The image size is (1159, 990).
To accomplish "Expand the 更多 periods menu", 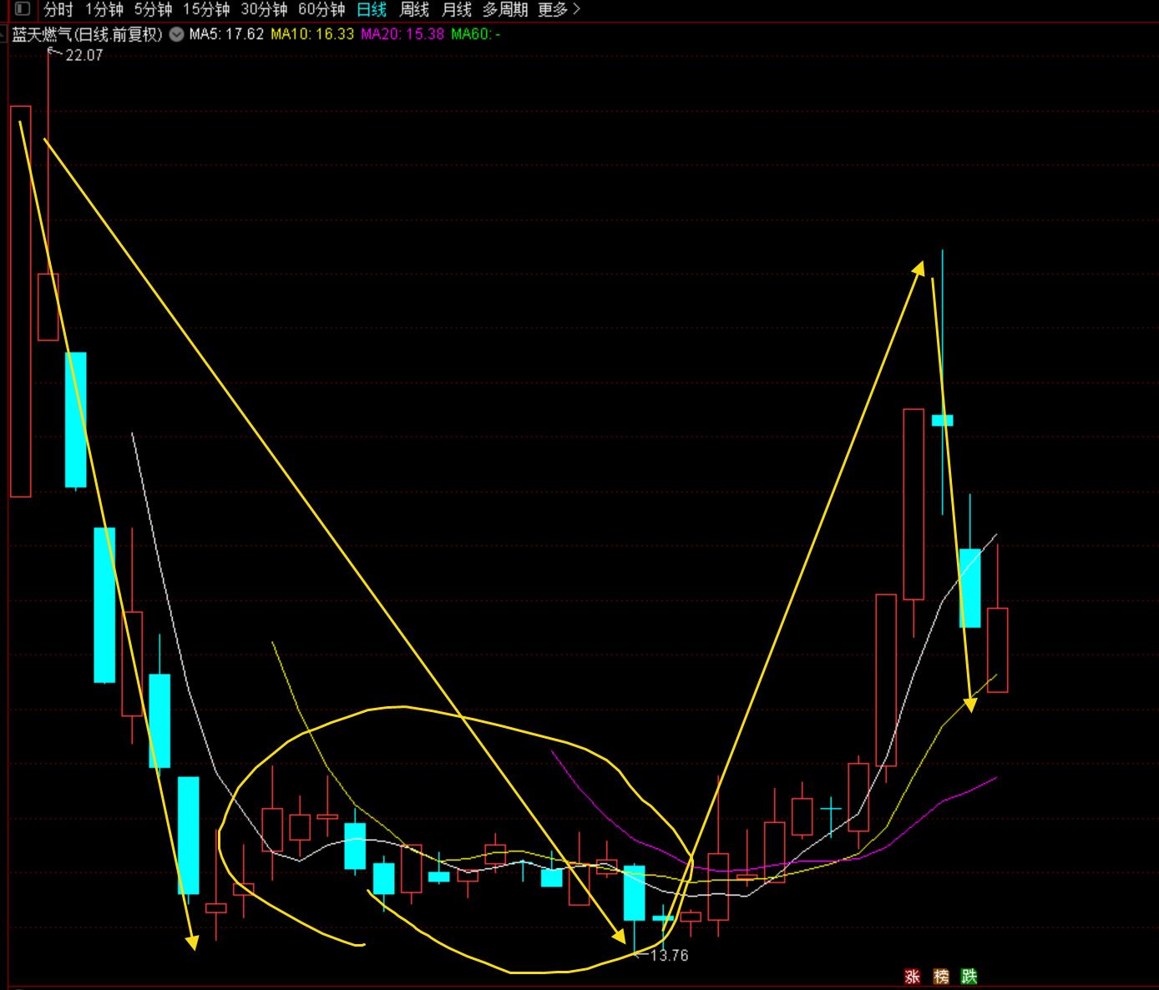I will coord(559,10).
